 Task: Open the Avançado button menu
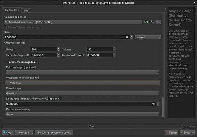click(25, 132)
